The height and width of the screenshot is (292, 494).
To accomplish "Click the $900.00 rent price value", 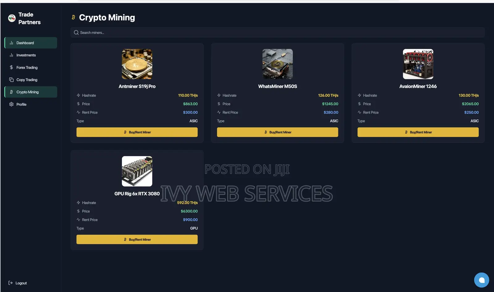I will point(190,220).
